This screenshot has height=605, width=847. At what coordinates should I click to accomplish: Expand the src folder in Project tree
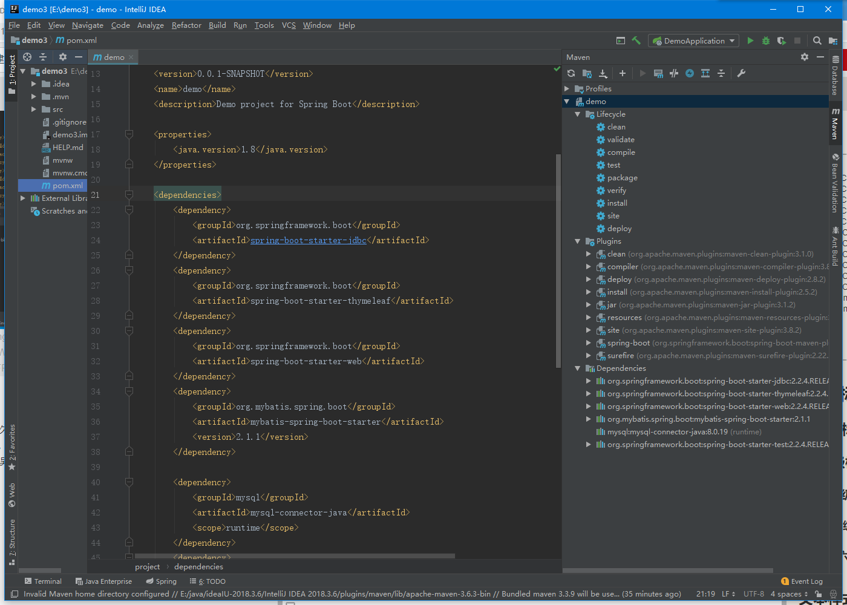tap(34, 109)
